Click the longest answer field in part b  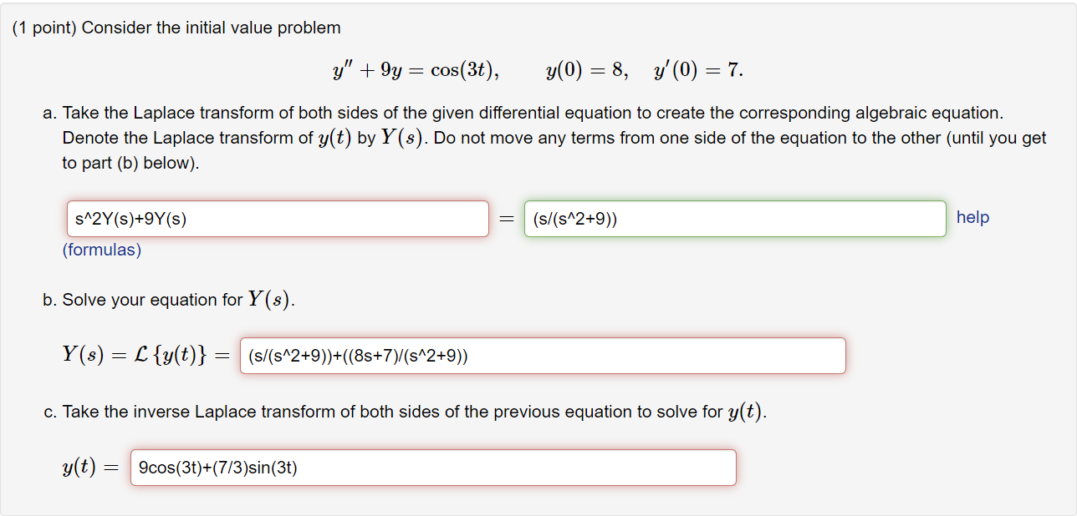[542, 355]
